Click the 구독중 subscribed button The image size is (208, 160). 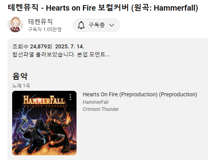coord(97,25)
